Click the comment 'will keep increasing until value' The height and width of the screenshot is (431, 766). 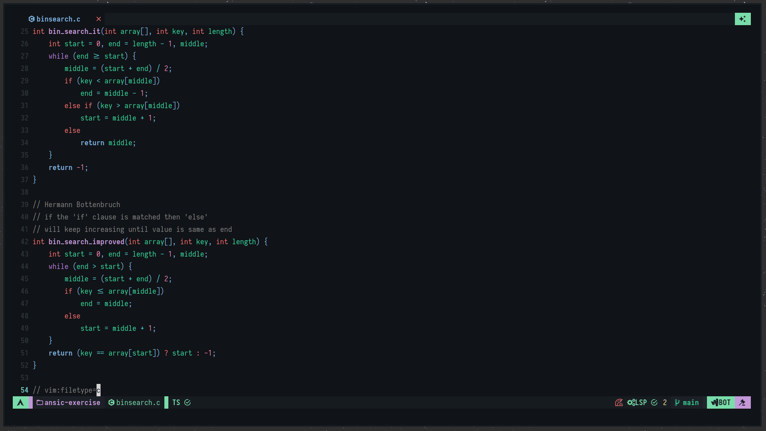coord(132,229)
